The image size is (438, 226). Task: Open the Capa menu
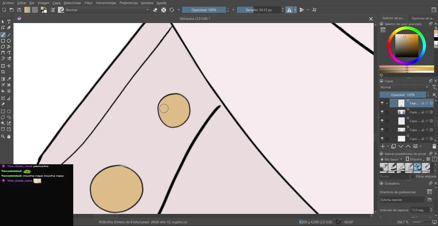[56, 3]
